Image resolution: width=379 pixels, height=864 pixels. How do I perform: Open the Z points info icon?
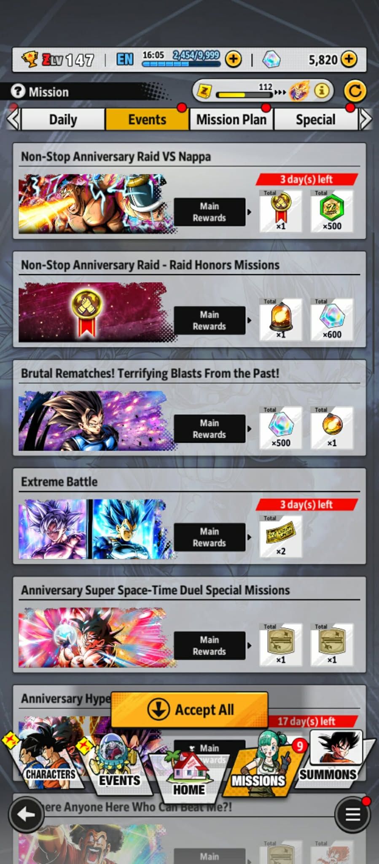tap(322, 91)
